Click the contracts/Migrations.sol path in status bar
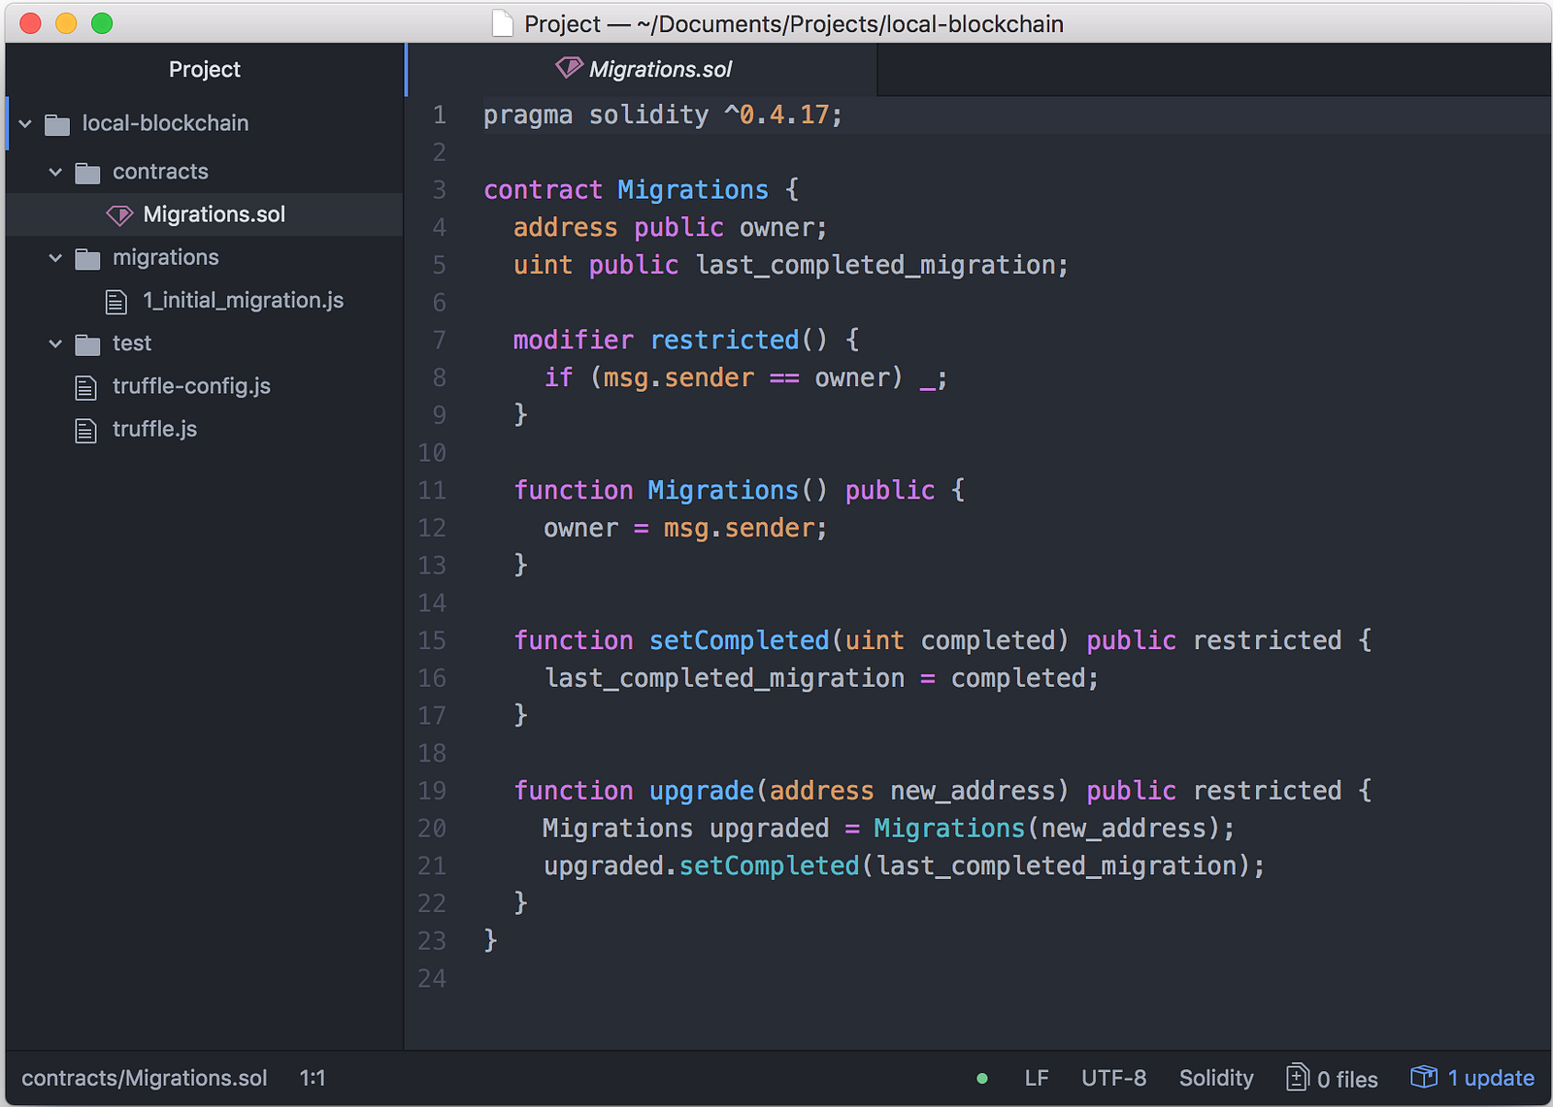Viewport: 1553px width, 1107px height. [x=145, y=1078]
